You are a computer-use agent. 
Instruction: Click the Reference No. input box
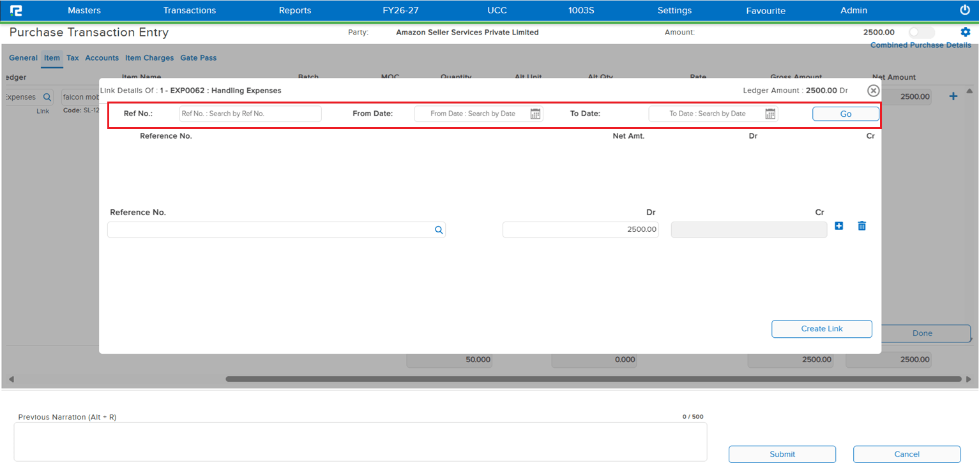pyautogui.click(x=277, y=230)
